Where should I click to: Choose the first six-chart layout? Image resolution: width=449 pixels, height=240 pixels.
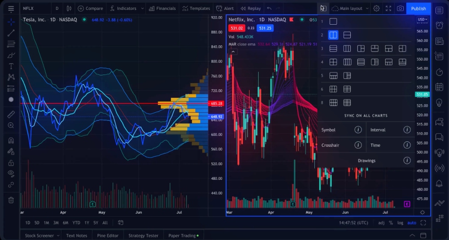click(333, 89)
